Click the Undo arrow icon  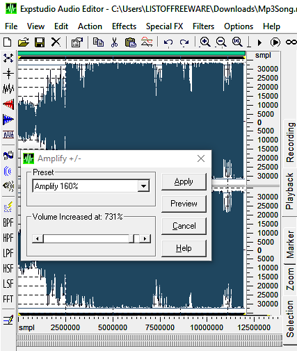tap(168, 42)
